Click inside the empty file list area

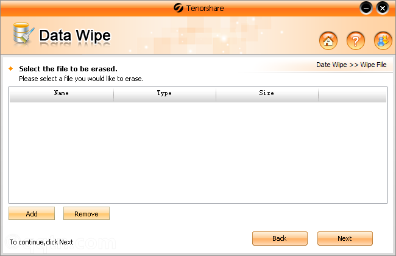(x=197, y=151)
